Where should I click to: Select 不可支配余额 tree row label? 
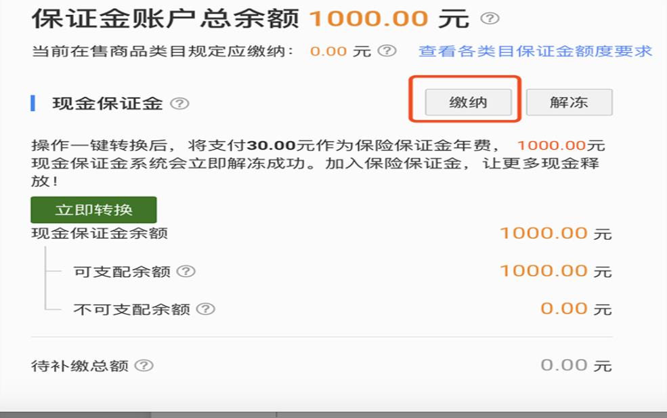(x=132, y=309)
